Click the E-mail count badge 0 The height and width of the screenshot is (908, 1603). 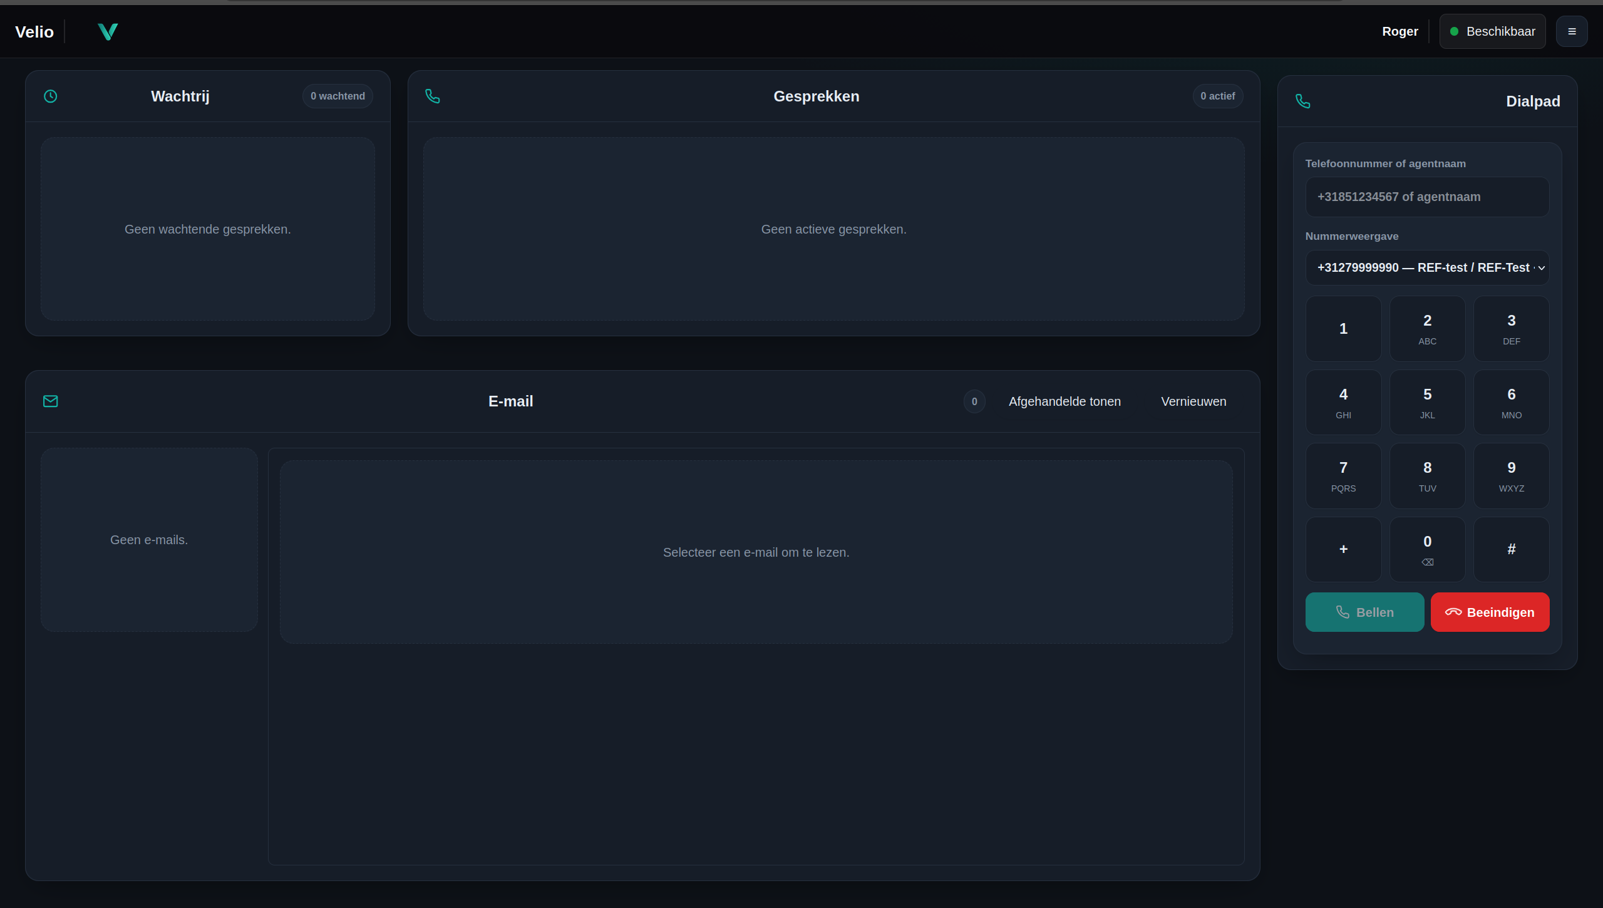tap(974, 401)
